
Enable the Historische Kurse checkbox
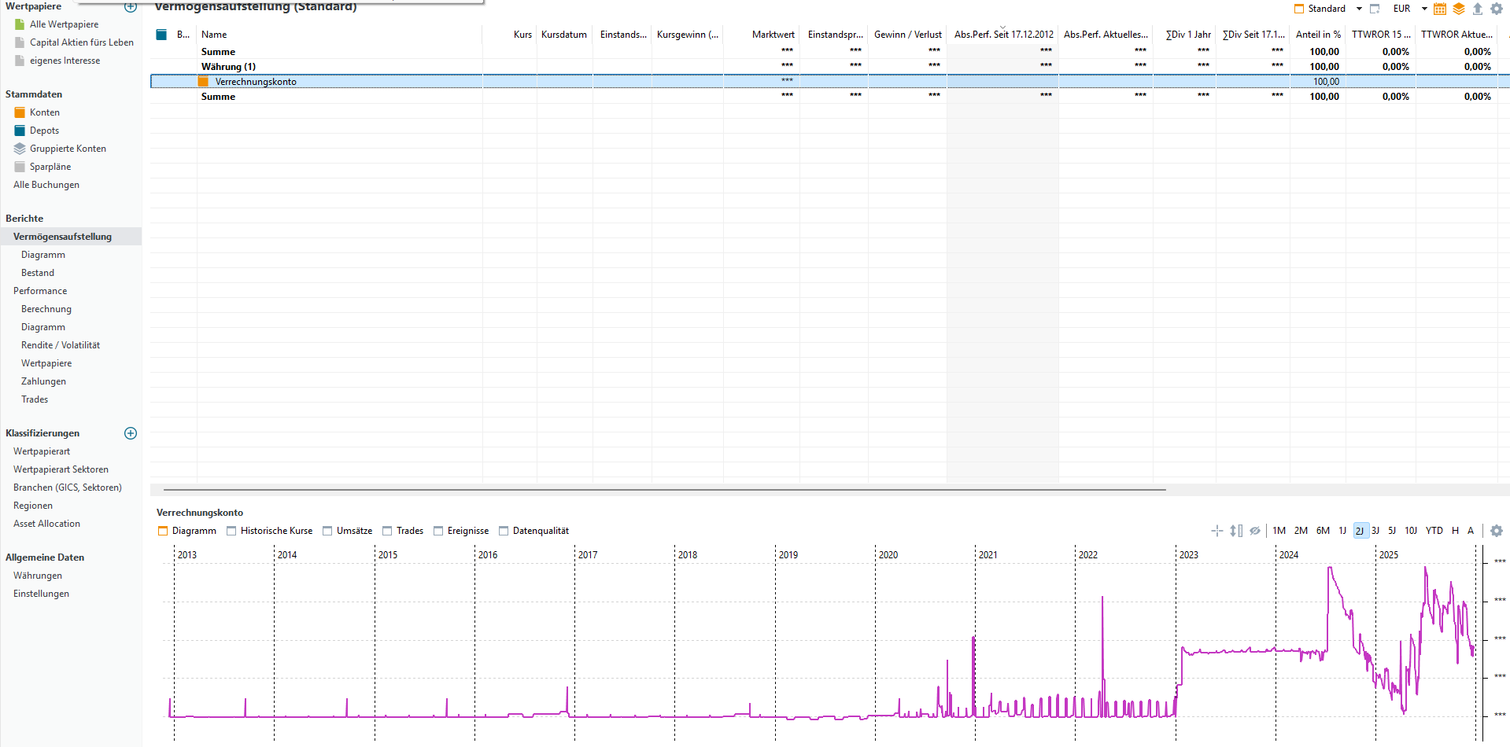pyautogui.click(x=231, y=531)
